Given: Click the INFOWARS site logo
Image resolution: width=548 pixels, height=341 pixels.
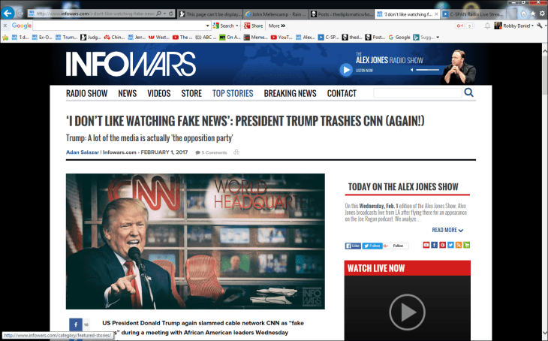Looking at the screenshot, I should 131,64.
